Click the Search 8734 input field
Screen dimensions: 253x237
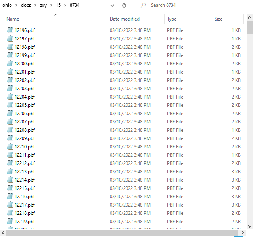tap(192, 5)
